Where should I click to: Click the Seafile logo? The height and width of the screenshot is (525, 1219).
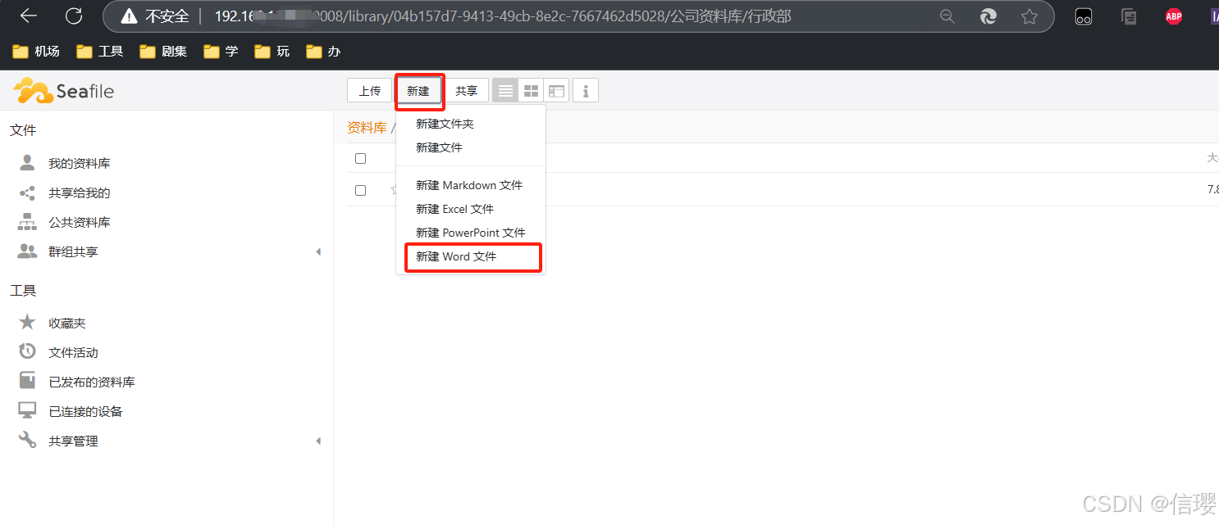click(63, 90)
